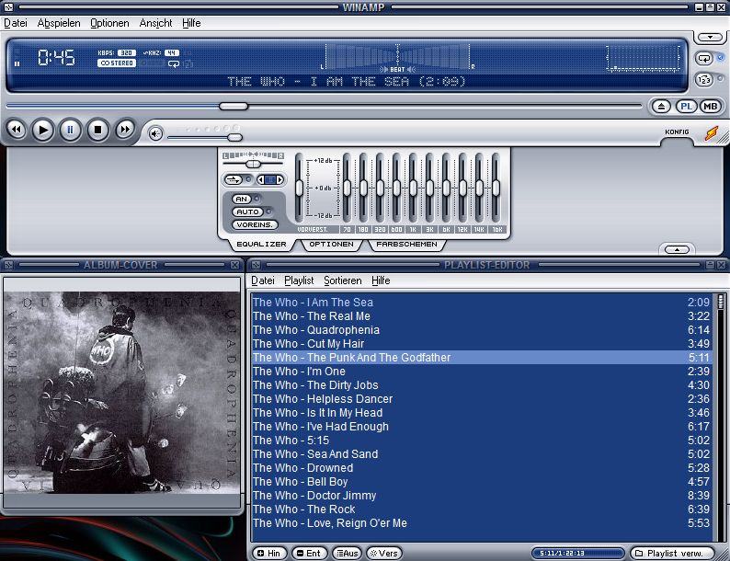Open the main Datei menu
Image resolution: width=730 pixels, height=561 pixels.
16,23
